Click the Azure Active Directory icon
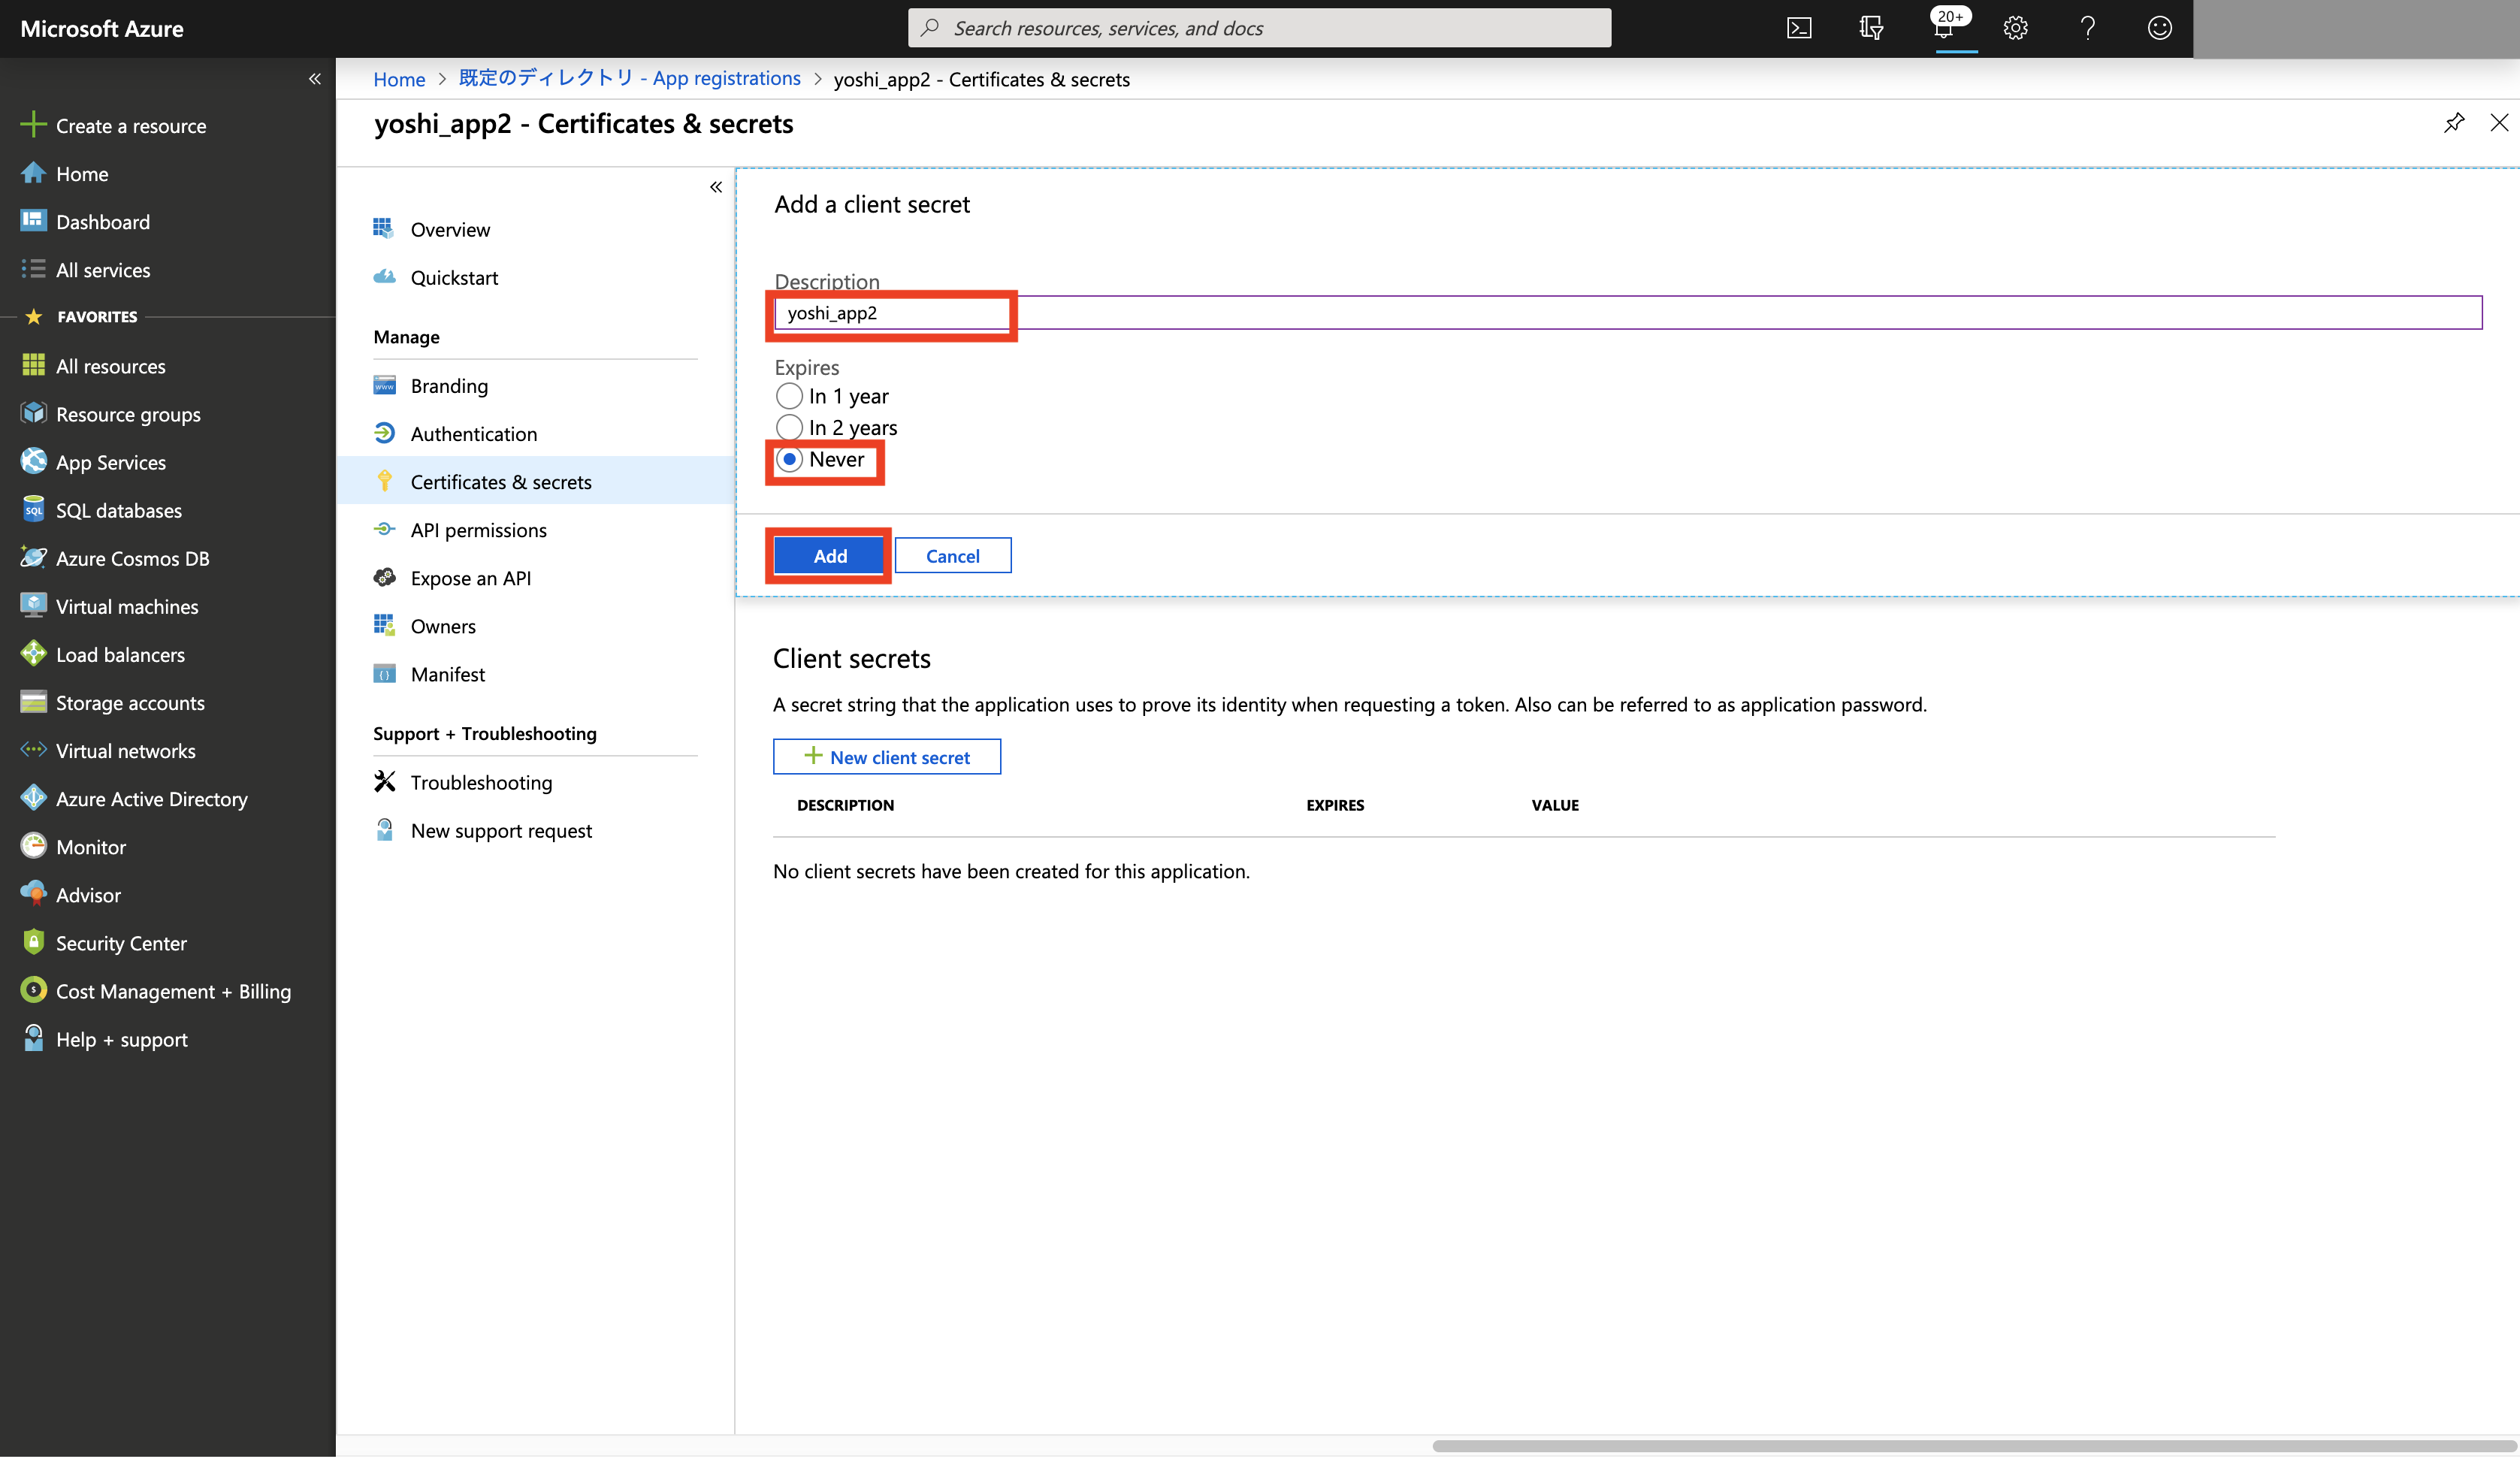Image resolution: width=2520 pixels, height=1459 pixels. tap(33, 798)
